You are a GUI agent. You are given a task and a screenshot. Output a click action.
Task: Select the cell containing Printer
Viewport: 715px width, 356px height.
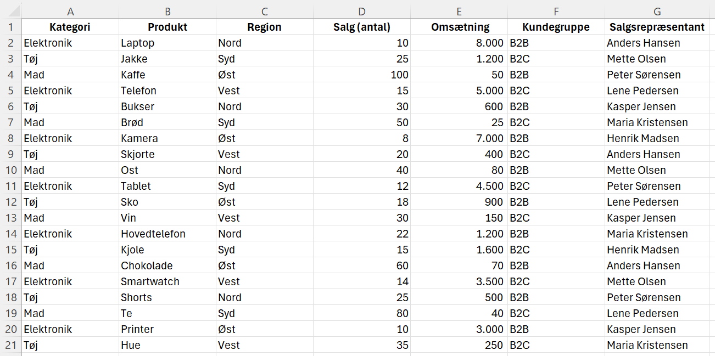(167, 329)
